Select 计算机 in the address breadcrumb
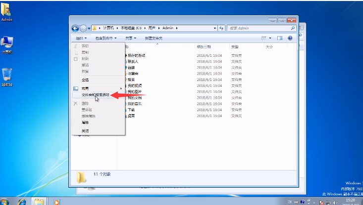 click(108, 28)
